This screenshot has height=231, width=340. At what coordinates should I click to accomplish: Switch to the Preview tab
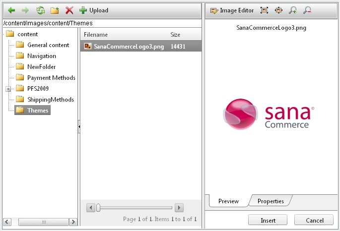coord(228,201)
